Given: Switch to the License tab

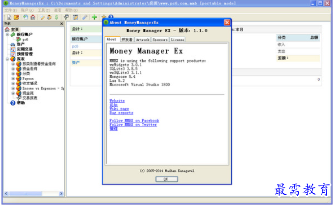Looking at the screenshot, I should tap(178, 40).
